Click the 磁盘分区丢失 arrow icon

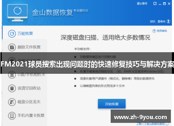click(12, 102)
